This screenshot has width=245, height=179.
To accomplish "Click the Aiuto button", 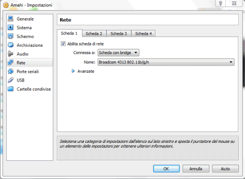I will (225, 169).
